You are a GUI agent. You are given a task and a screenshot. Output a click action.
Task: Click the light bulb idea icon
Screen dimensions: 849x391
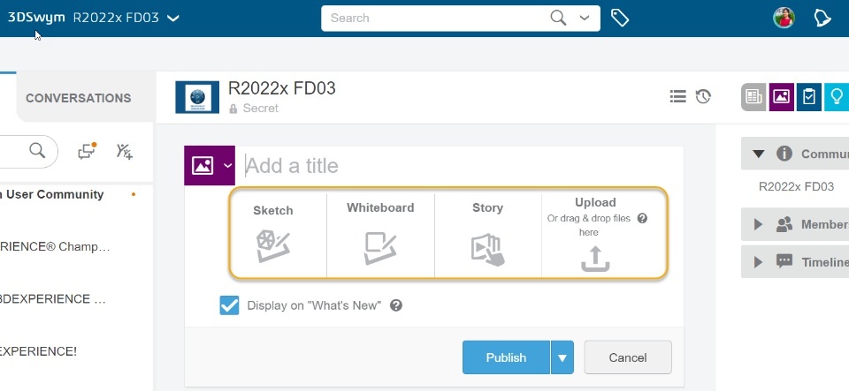(x=837, y=97)
